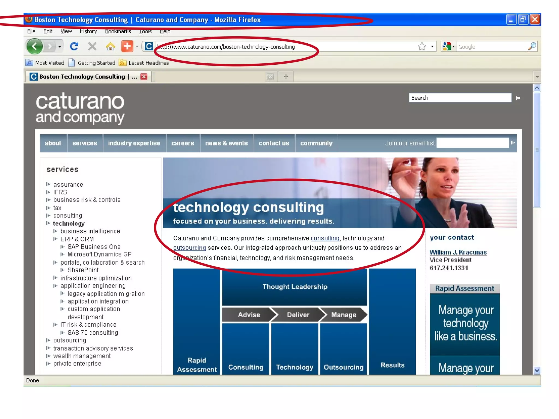Viewport: 559px width, 419px height.
Task: Click the green Back navigation arrow
Action: click(34, 46)
